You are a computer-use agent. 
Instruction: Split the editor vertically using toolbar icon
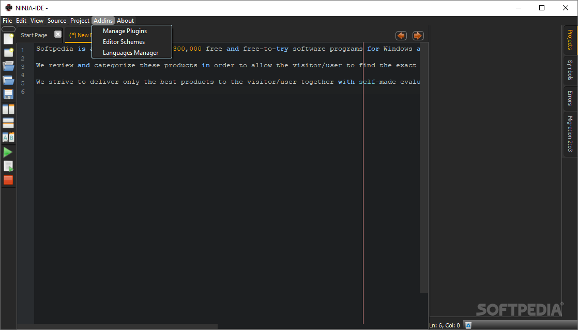point(8,109)
